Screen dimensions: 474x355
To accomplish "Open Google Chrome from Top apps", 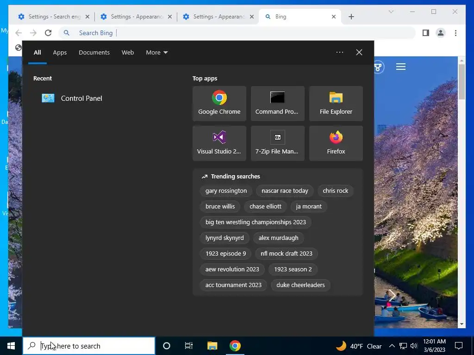I will click(219, 104).
